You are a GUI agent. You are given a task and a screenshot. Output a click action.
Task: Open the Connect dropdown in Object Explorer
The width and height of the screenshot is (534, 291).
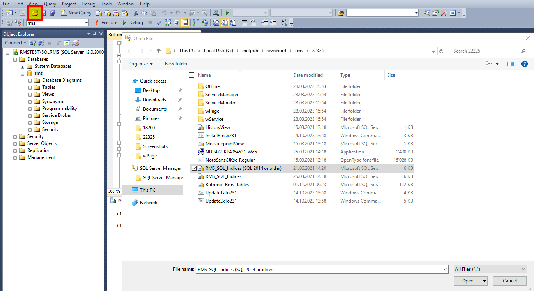(16, 43)
